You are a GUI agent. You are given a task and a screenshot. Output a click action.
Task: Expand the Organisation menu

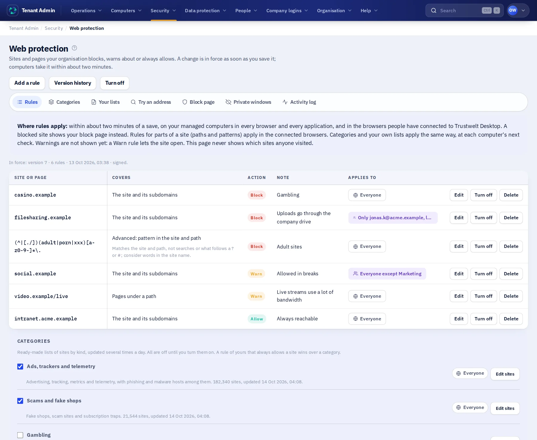[334, 10]
